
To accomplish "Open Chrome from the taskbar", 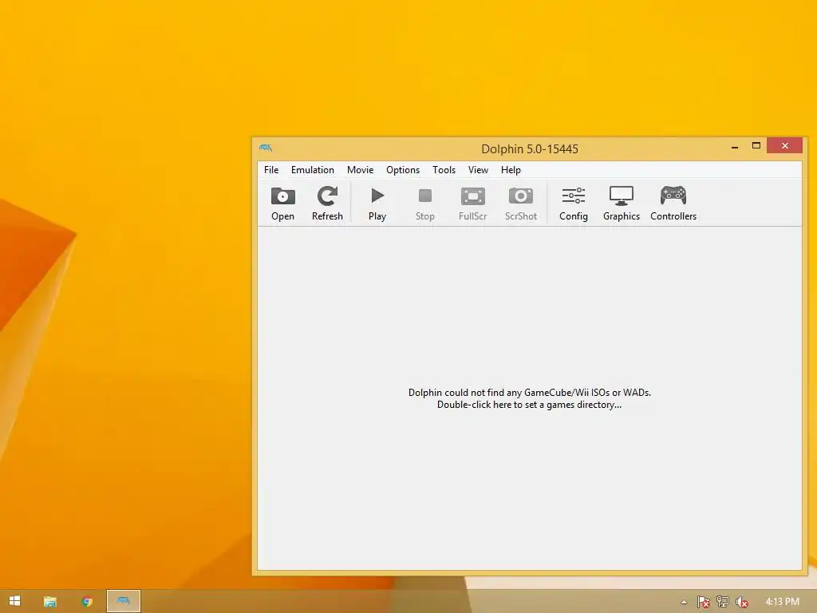I will (x=87, y=602).
